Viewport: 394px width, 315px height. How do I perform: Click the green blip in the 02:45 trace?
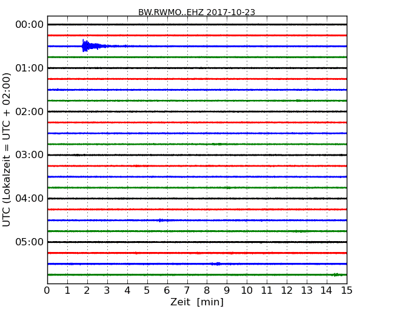tap(218, 144)
